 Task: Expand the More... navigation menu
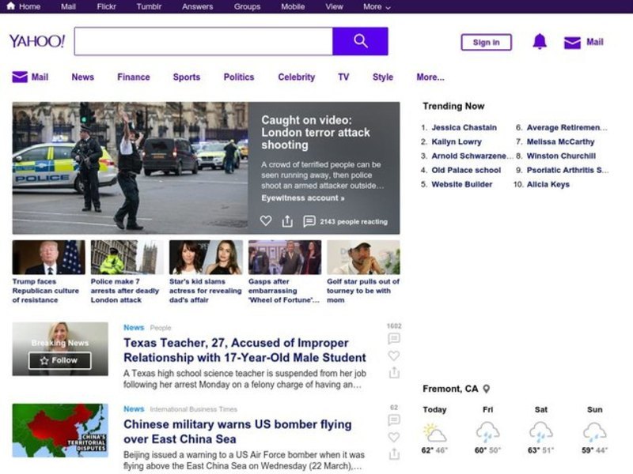[430, 77]
